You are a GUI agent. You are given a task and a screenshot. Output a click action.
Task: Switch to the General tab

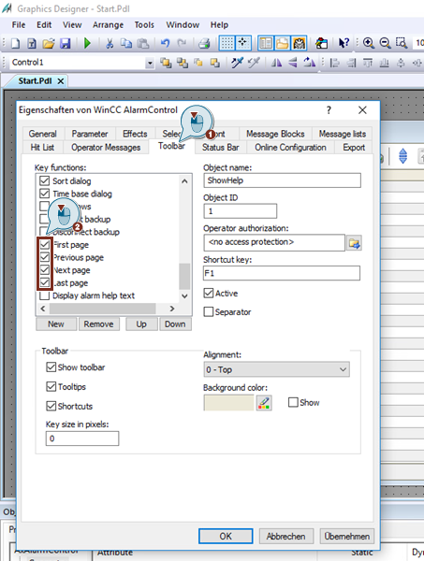(x=43, y=134)
